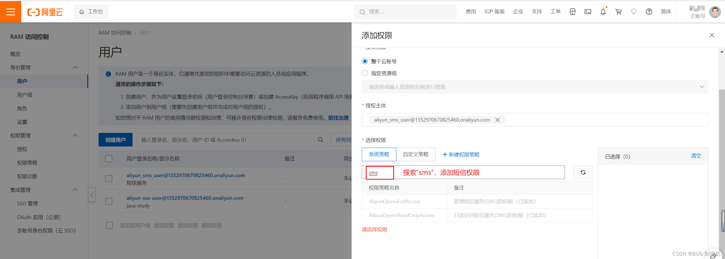Click the user search magnifier icon

(x=320, y=140)
